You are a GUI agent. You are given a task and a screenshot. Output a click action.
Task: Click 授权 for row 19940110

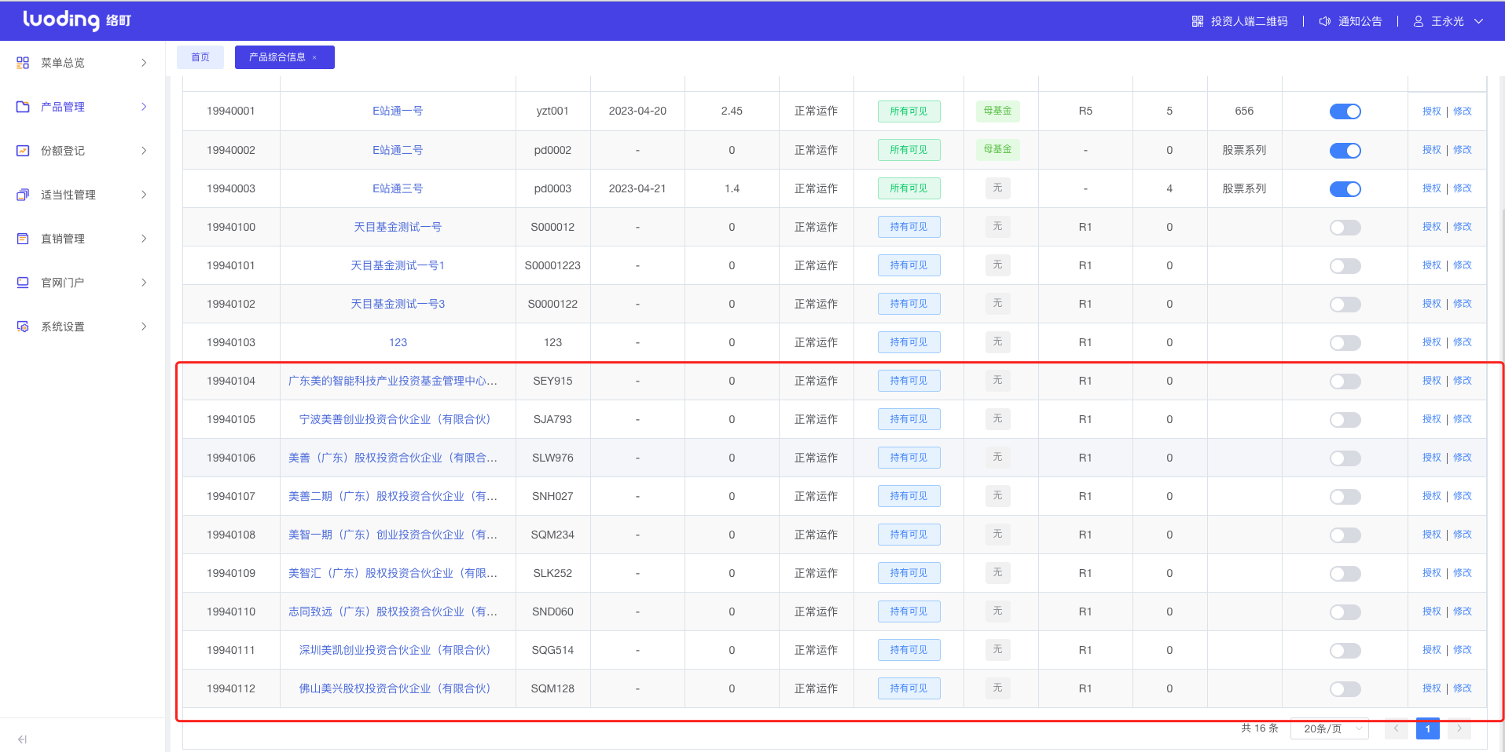pyautogui.click(x=1432, y=611)
